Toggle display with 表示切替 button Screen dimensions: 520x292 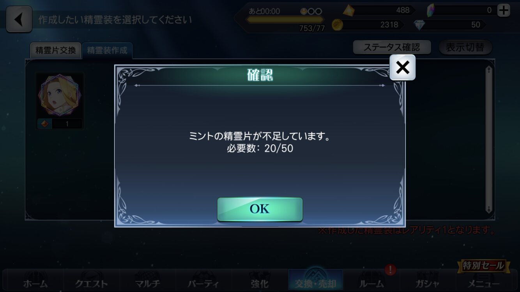465,47
